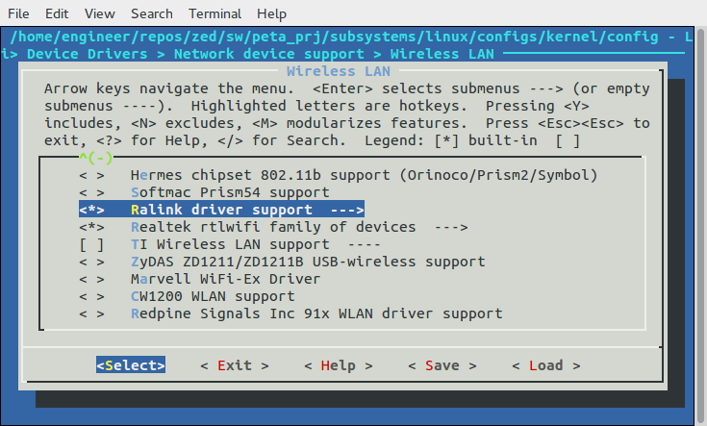The width and height of the screenshot is (707, 426).
Task: Select Realtek rtlwifi family of devices entry
Action: [x=273, y=227]
